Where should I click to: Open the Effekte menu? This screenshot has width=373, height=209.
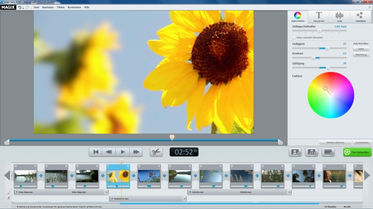pyautogui.click(x=60, y=7)
